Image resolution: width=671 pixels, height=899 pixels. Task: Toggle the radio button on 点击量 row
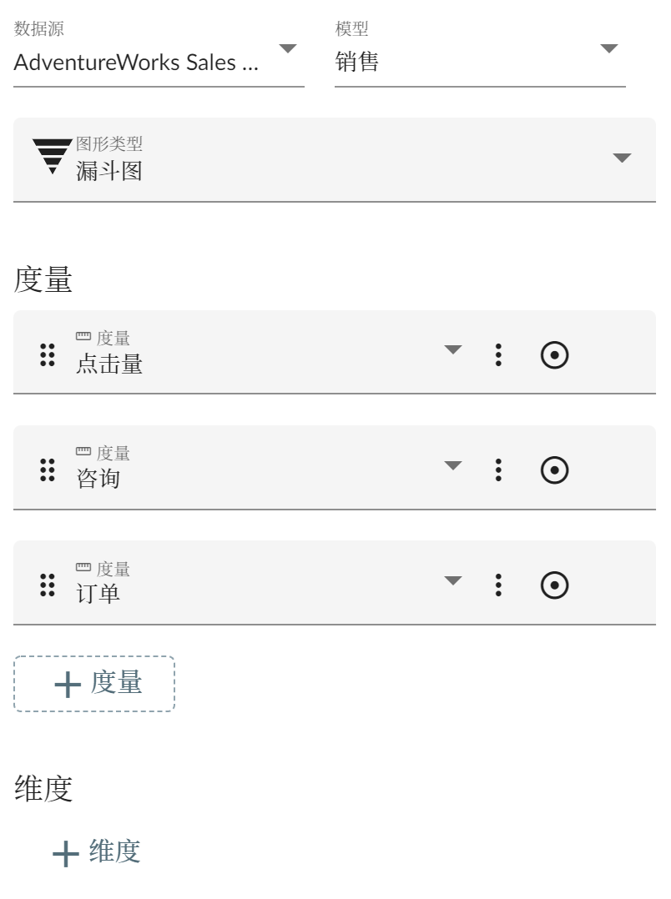click(554, 355)
